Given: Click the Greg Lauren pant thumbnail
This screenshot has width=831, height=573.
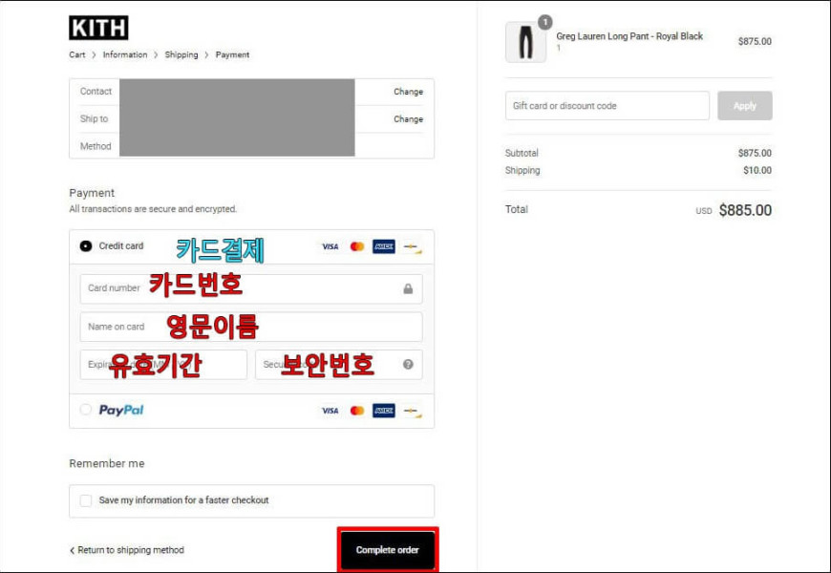Looking at the screenshot, I should tap(525, 42).
